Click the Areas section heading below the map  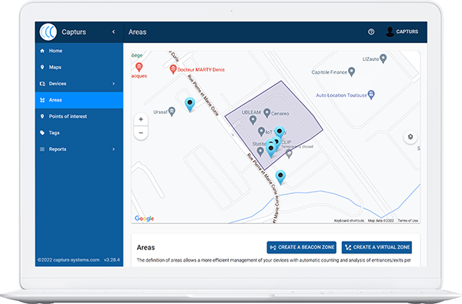point(146,248)
